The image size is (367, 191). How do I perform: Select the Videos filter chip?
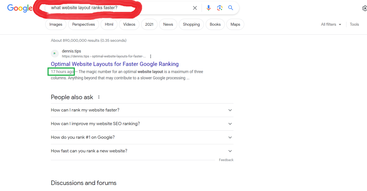click(129, 24)
